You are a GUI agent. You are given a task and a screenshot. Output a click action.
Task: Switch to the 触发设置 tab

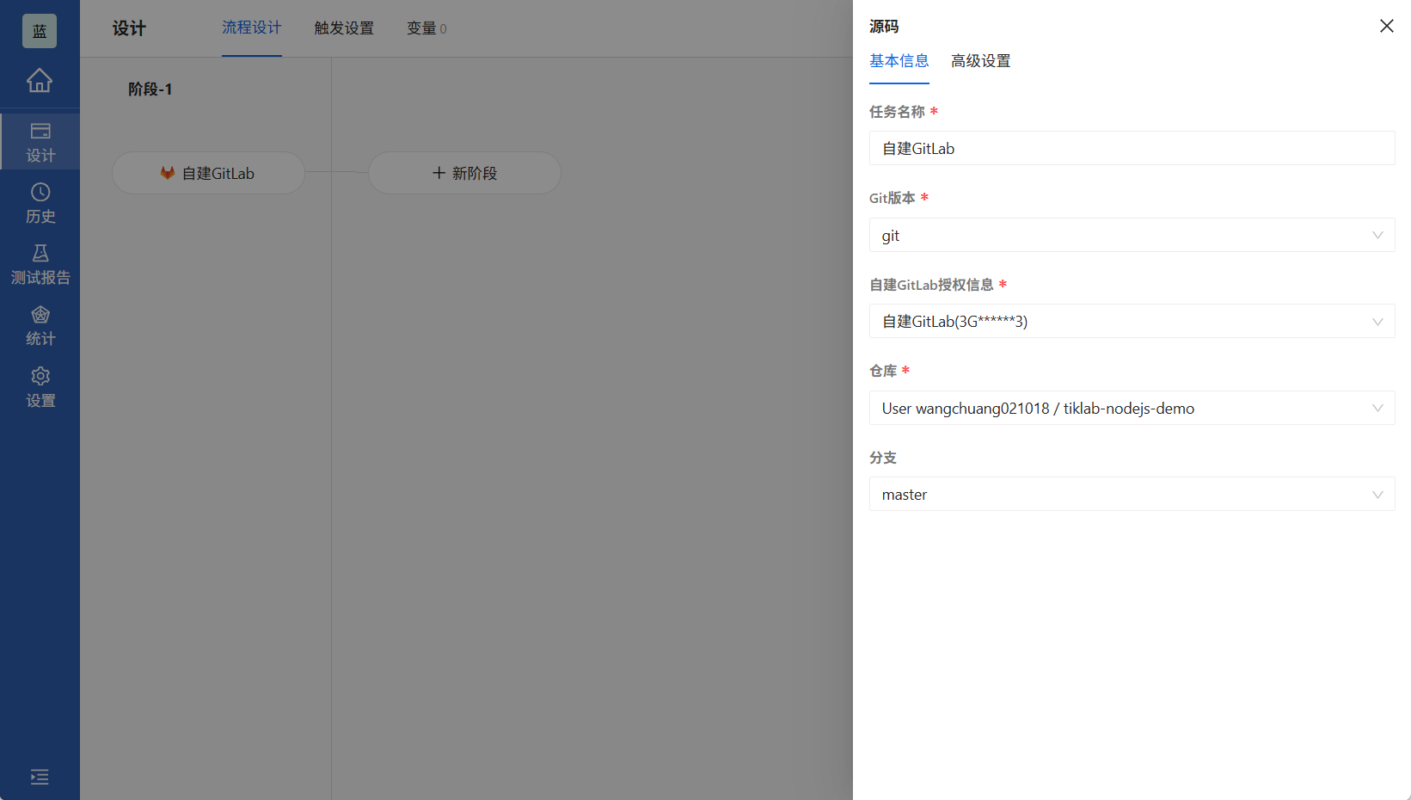coord(344,28)
